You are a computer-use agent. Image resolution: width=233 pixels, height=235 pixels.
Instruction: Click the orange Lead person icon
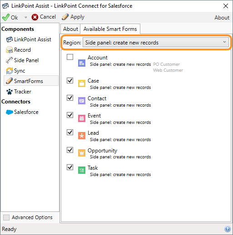(x=82, y=136)
